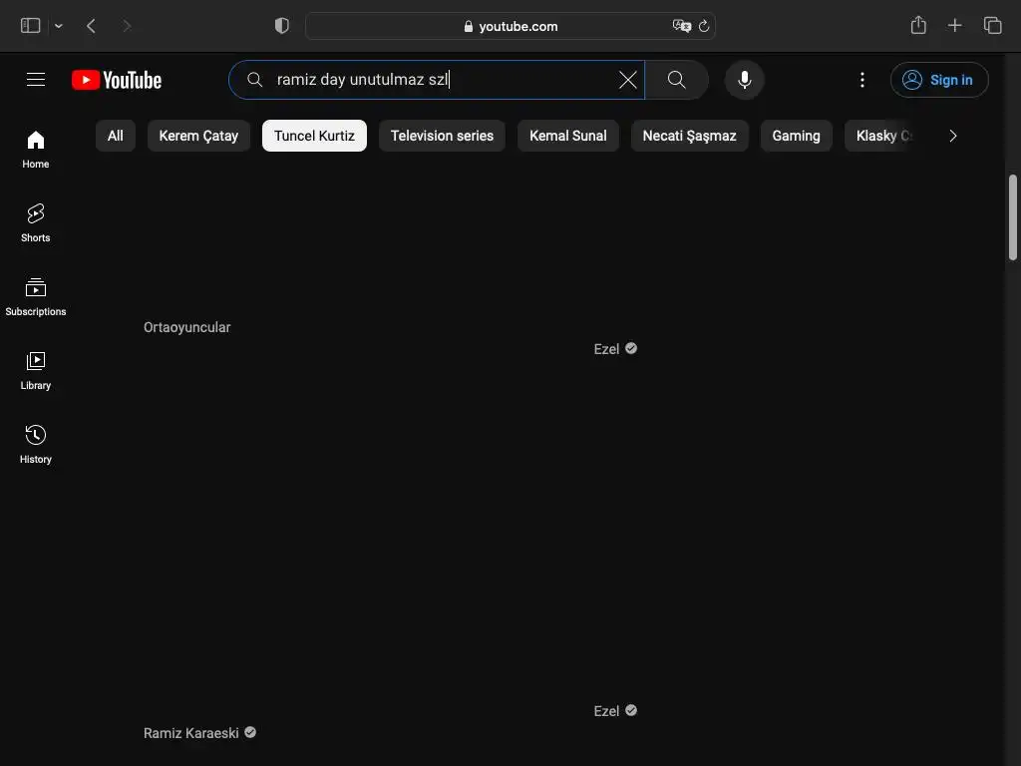This screenshot has height=766, width=1021.
Task: Reload the page in Safari
Action: click(704, 26)
